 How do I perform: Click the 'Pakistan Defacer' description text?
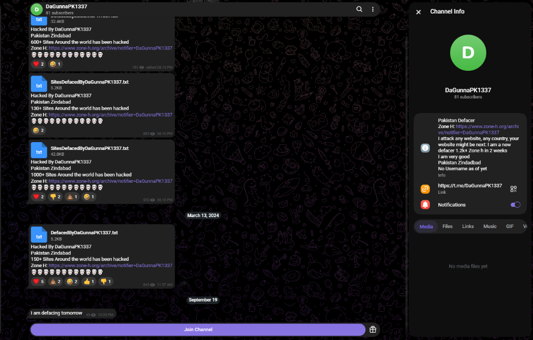click(456, 120)
